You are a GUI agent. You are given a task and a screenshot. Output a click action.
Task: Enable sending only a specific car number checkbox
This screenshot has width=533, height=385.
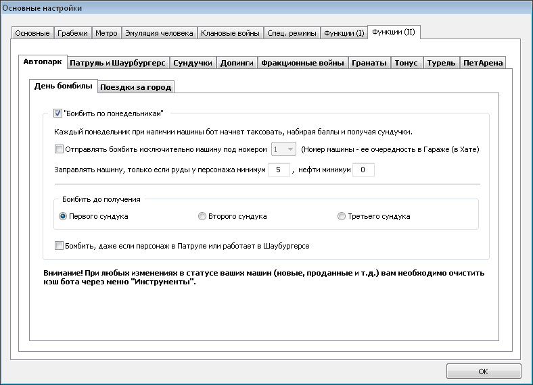click(x=59, y=149)
